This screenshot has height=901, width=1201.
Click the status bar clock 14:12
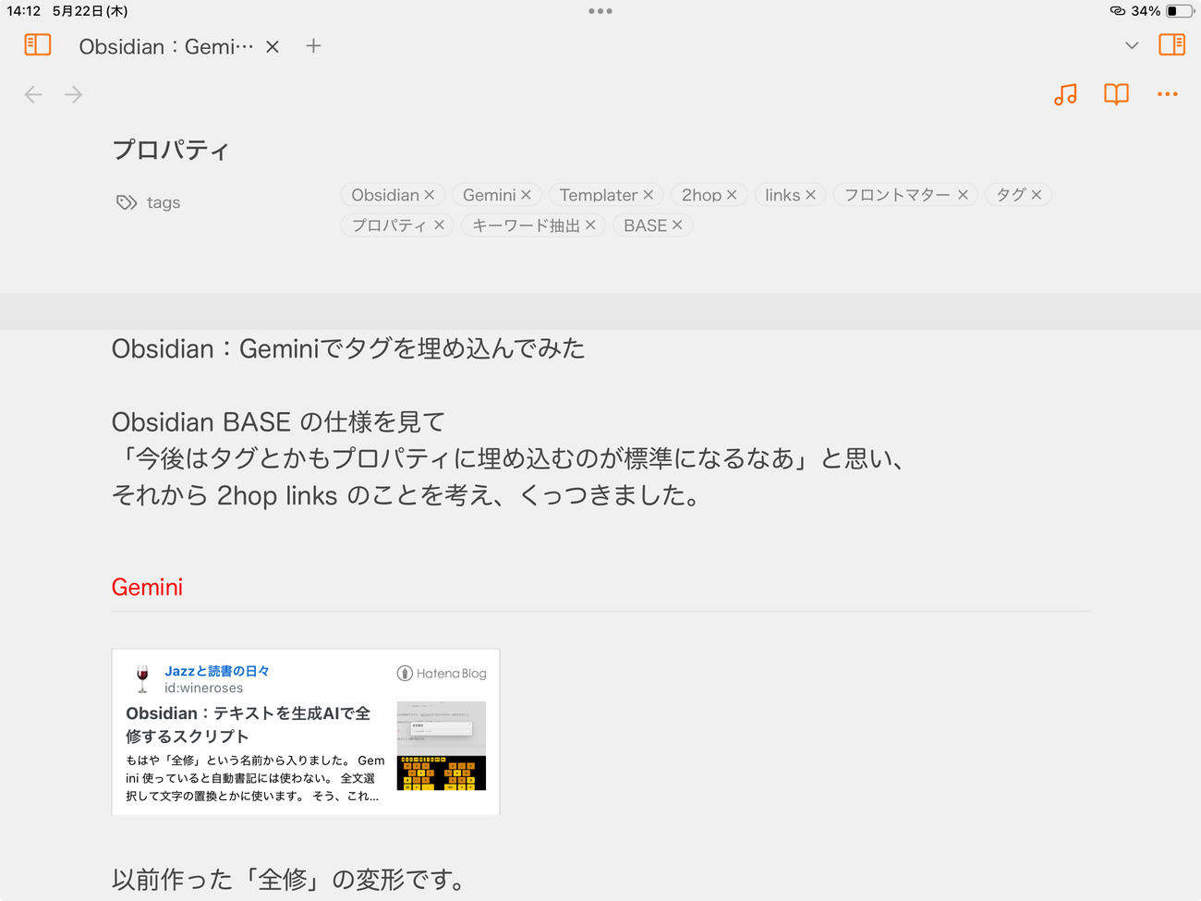24,11
